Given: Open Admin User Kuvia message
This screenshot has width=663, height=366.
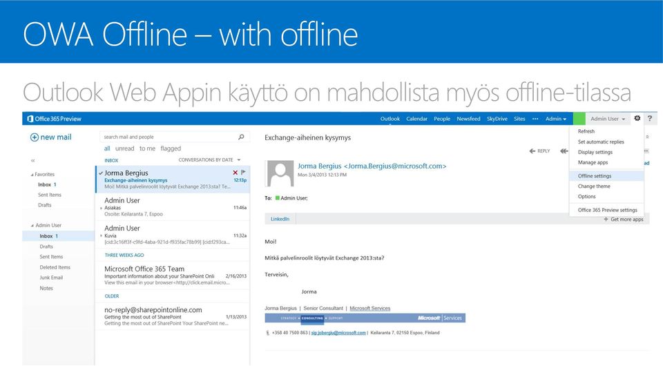Looking at the screenshot, I should 173,235.
